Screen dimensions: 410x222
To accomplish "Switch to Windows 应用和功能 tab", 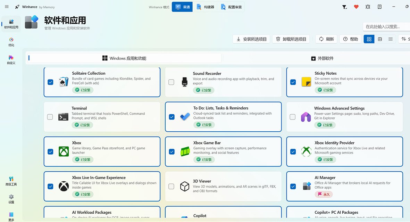I will [125, 58].
